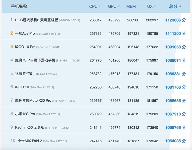Image resolution: width=192 pixels, height=150 pixels.
Task: Click CPU score 257385
Action: tap(95, 34)
